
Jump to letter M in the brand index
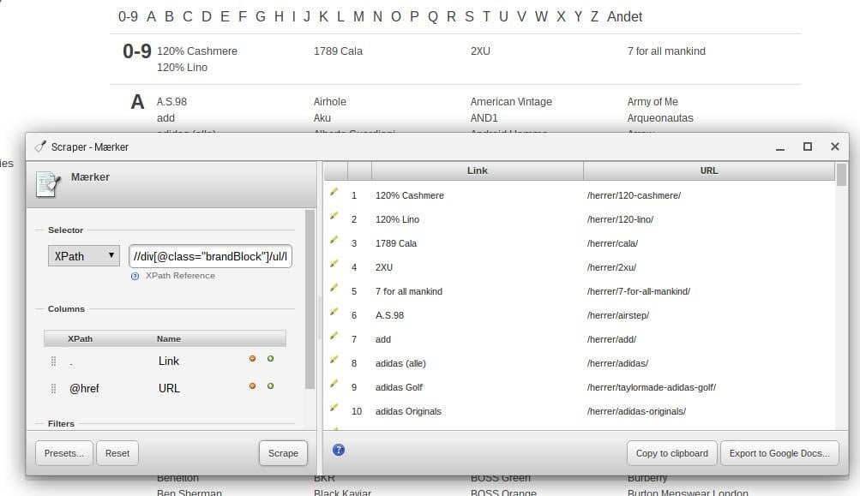point(358,16)
